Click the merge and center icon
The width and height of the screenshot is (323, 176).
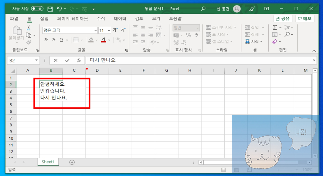point(159,35)
